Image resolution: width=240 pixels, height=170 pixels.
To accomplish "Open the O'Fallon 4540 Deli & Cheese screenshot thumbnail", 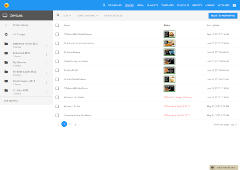I will click(x=169, y=34).
